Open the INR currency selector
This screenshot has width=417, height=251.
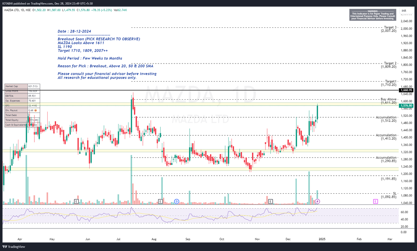point(403,10)
